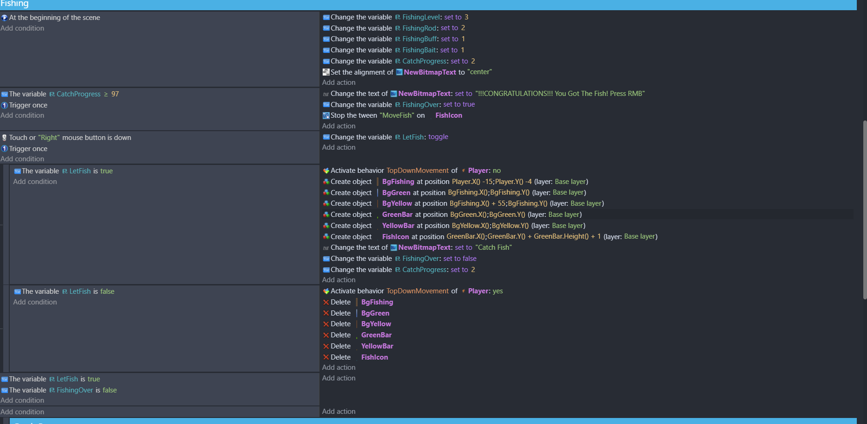This screenshot has width=867, height=424.
Task: Click the mouse icon beside Right mouse button condition
Action: [4, 138]
